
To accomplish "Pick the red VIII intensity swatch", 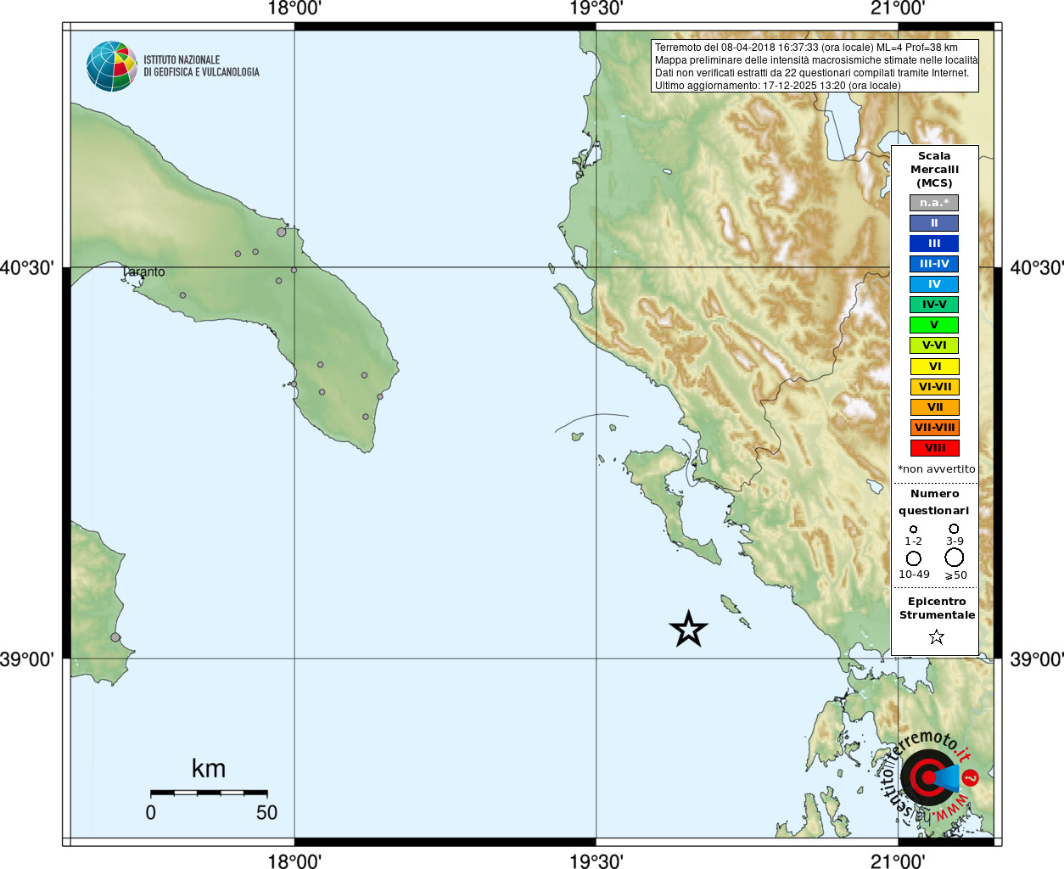I will (934, 448).
